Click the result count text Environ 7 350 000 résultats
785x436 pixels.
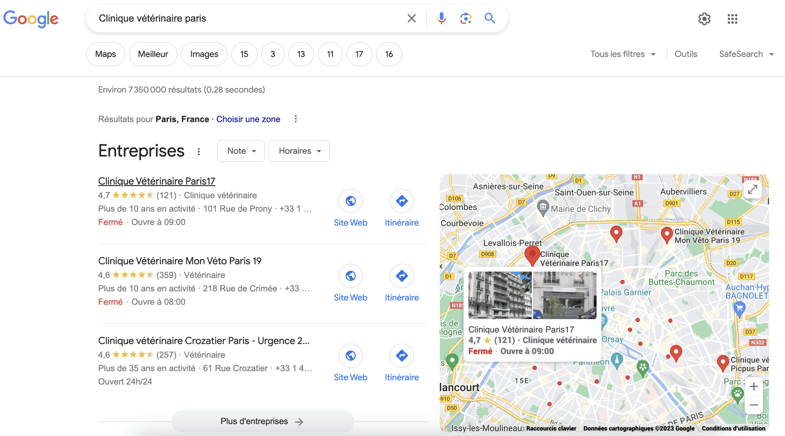[182, 90]
